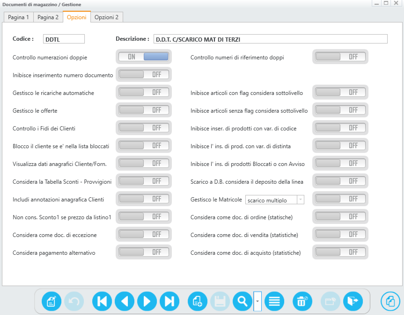Click the exit door icon
Viewport: 404px width, 315px height.
click(x=353, y=301)
